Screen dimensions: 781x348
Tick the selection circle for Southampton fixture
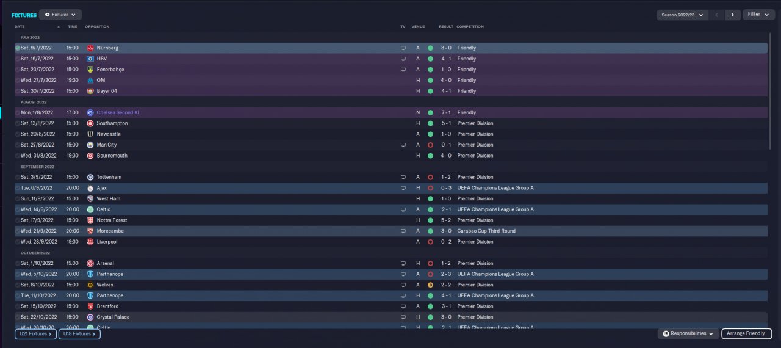(x=18, y=123)
